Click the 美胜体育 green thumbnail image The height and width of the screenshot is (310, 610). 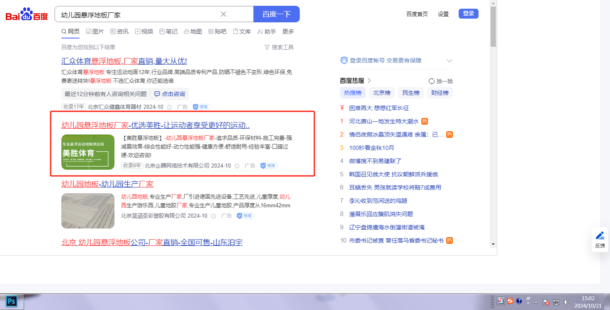coord(88,152)
